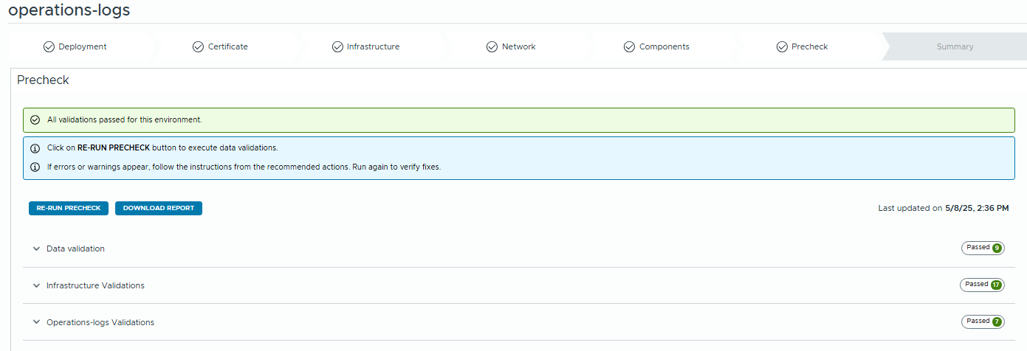Click the Network step checkmark icon

click(x=492, y=46)
